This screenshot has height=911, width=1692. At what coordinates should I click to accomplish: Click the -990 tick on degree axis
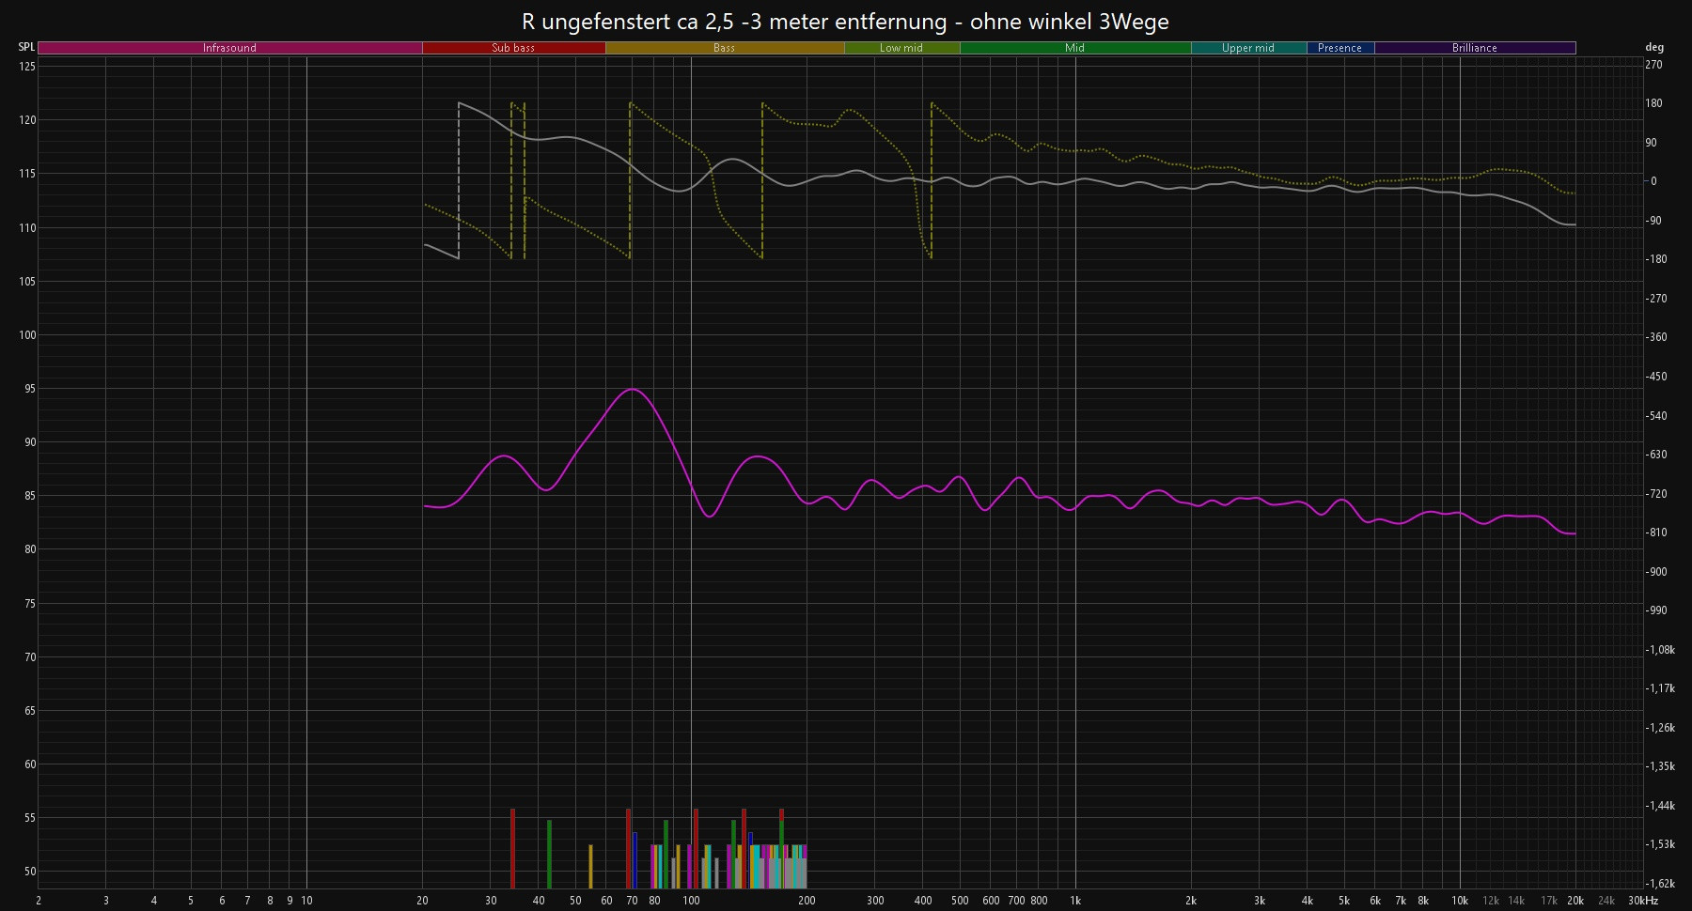[x=1655, y=610]
